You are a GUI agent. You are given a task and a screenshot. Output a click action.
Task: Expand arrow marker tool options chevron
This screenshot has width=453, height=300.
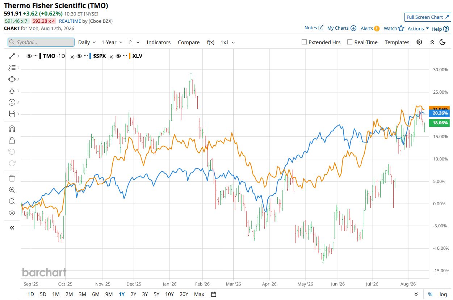point(18,91)
